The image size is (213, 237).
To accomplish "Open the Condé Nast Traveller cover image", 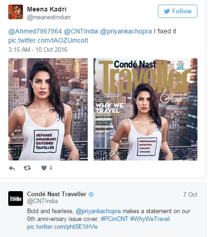I will tap(146, 109).
